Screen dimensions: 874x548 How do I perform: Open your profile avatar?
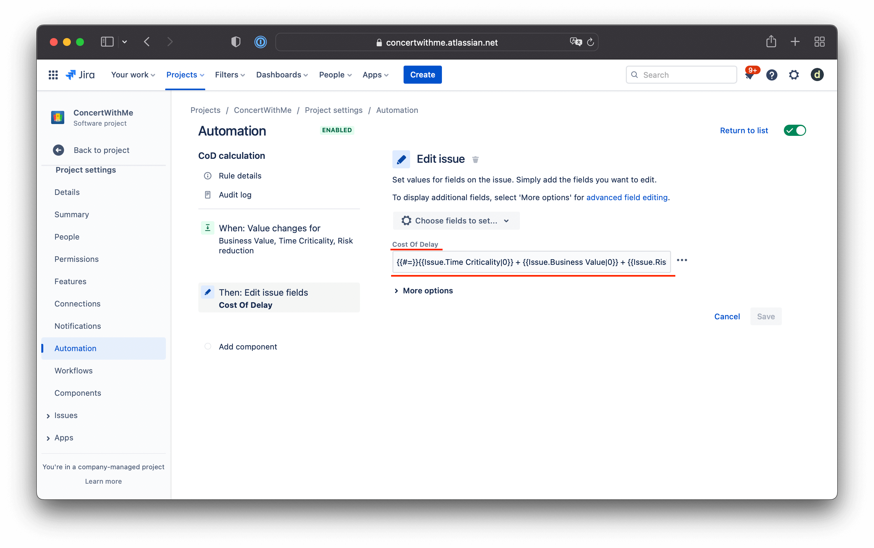[817, 75]
